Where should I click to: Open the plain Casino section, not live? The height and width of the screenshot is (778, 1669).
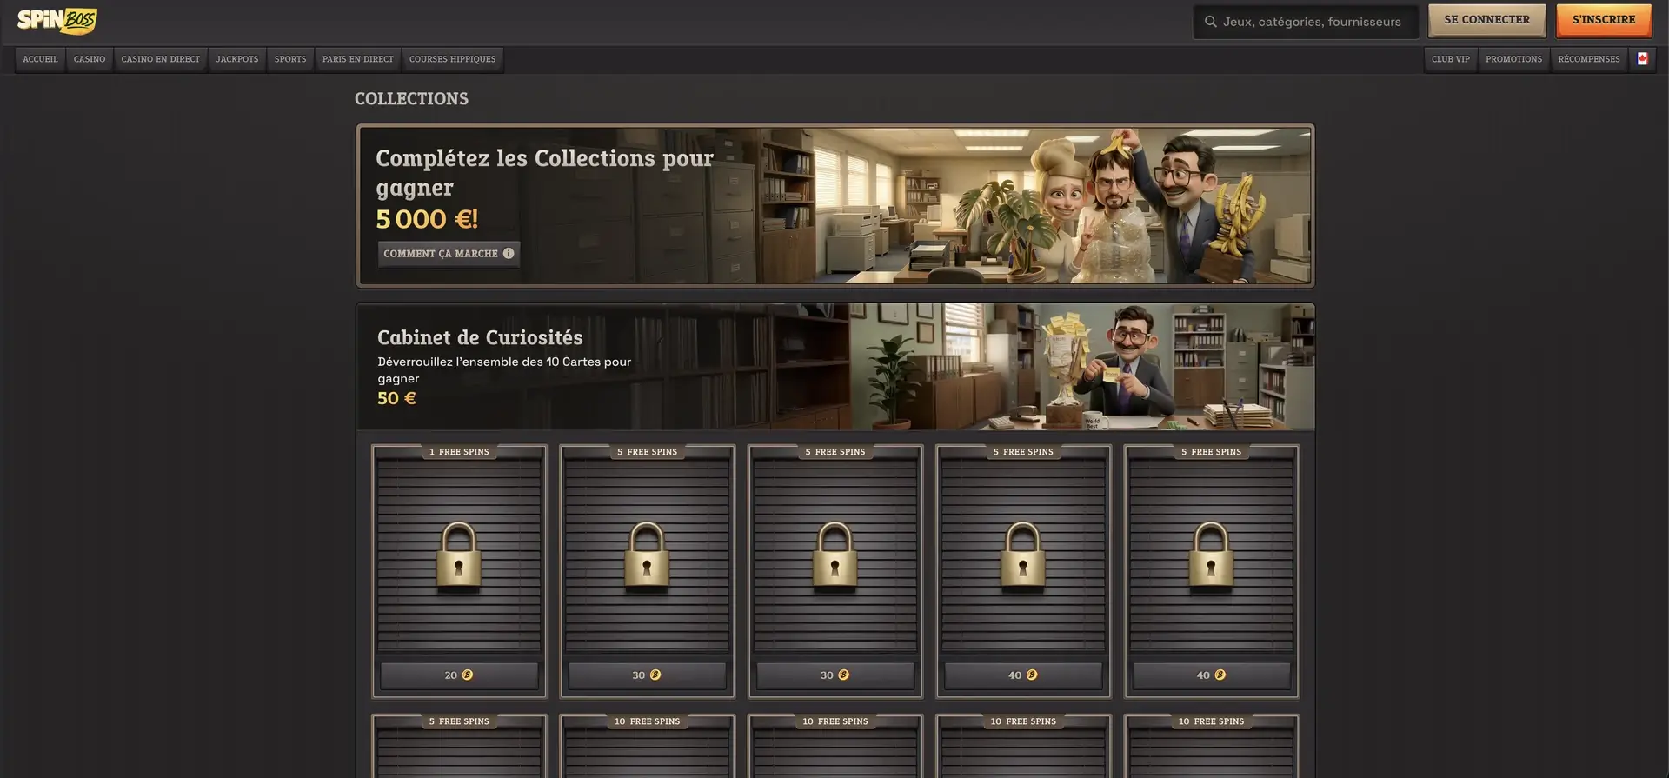[x=90, y=59]
